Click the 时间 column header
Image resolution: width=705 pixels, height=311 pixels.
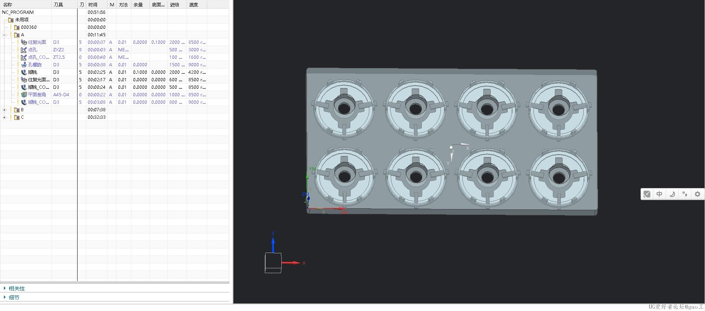point(97,4)
